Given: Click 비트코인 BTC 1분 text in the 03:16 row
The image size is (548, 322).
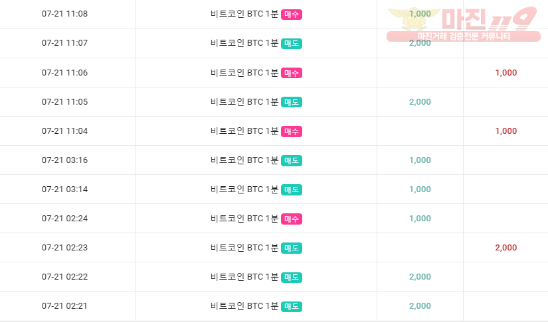Looking at the screenshot, I should pyautogui.click(x=244, y=160).
